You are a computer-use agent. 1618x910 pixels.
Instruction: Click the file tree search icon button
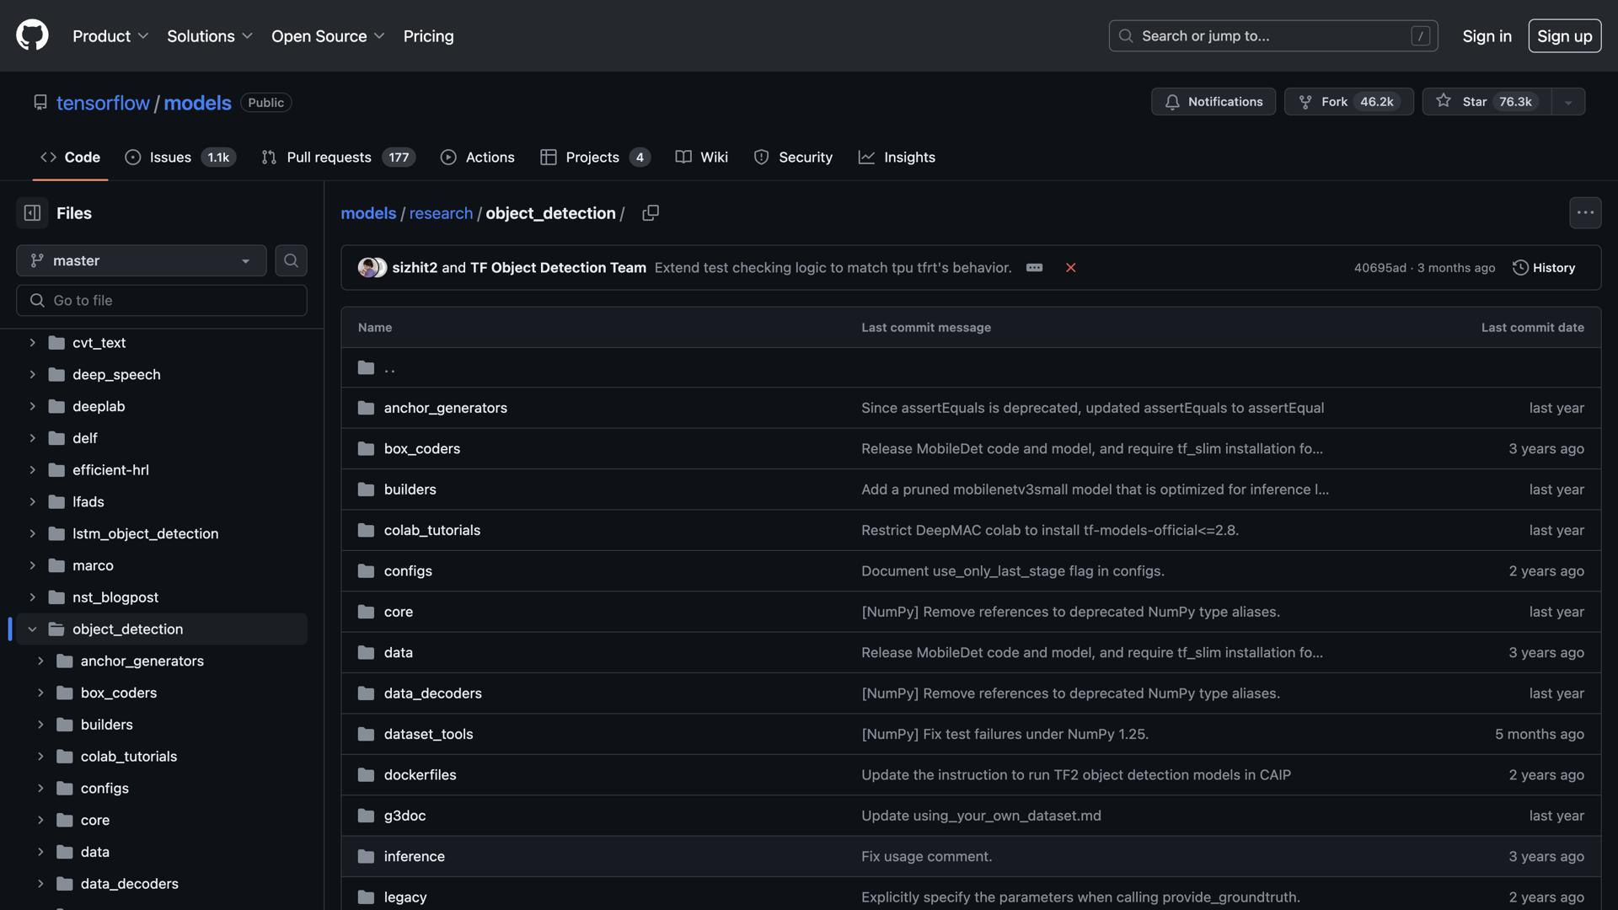pos(291,260)
